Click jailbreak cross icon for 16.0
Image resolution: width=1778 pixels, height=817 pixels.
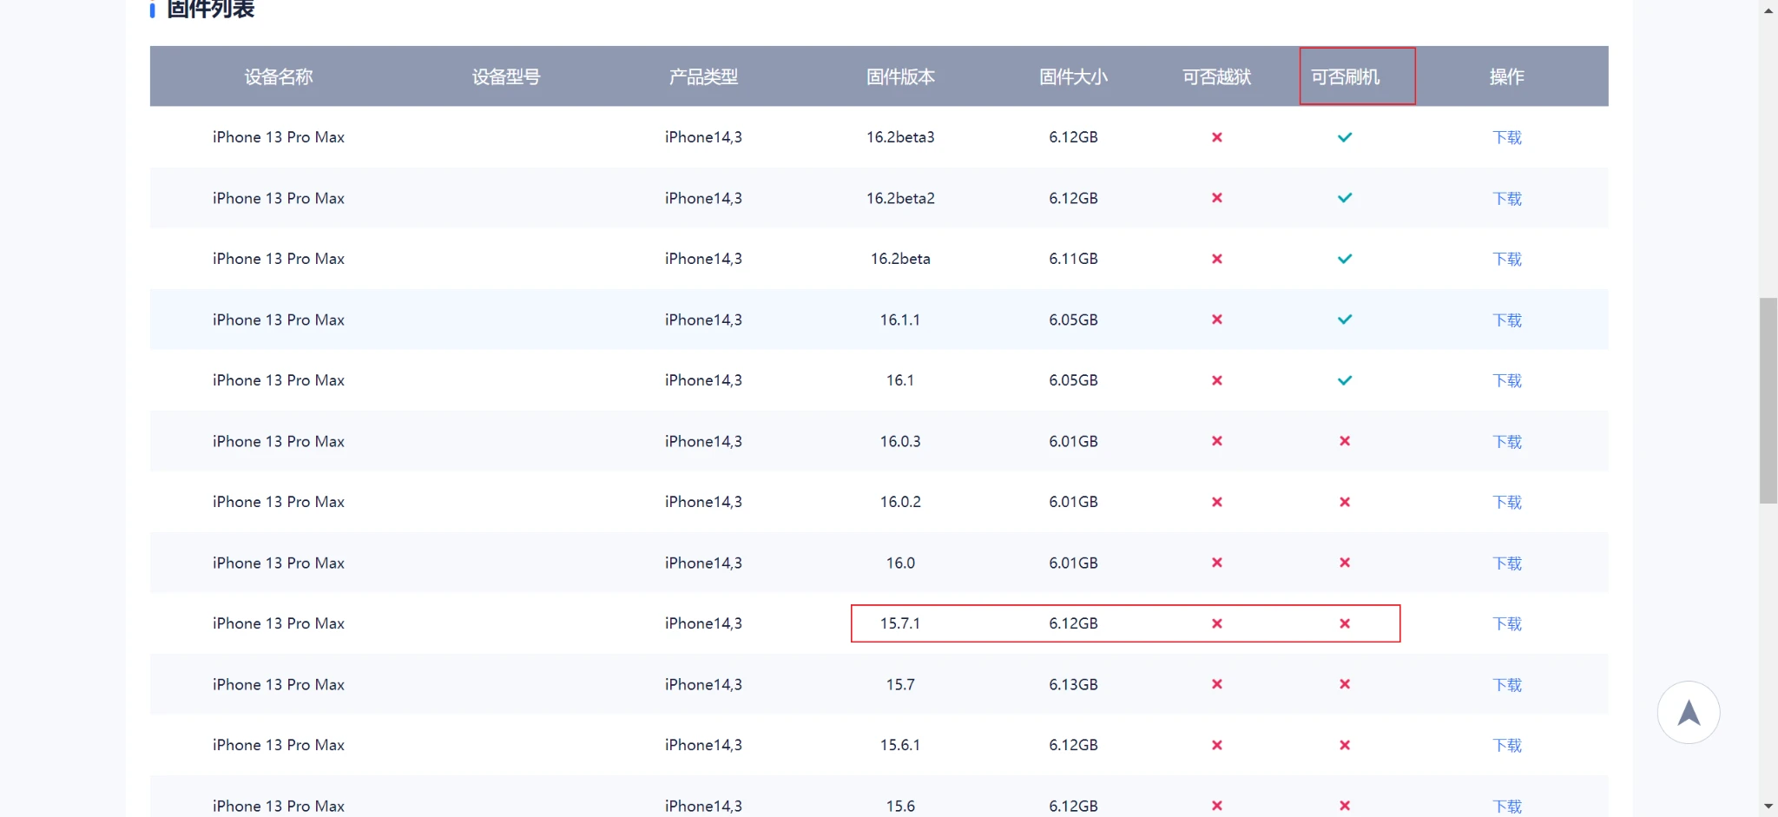pos(1217,563)
